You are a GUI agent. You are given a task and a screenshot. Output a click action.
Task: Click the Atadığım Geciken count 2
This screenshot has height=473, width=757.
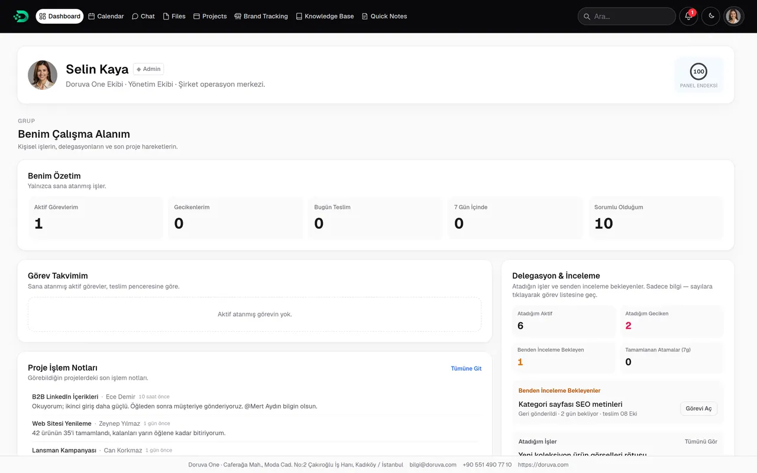(x=672, y=321)
